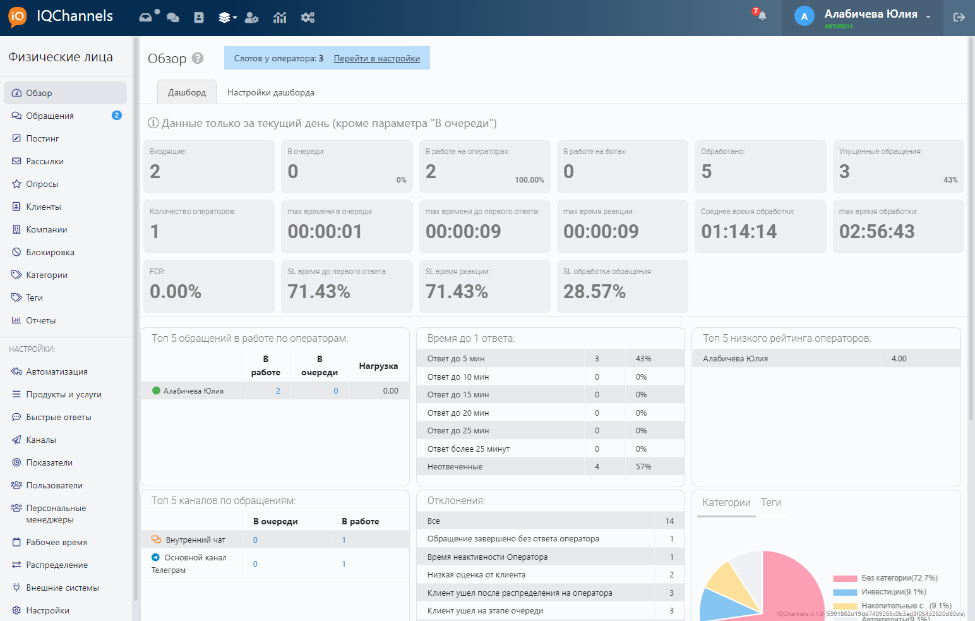Open the chats speech-bubbles icon in top bar
The height and width of the screenshot is (621, 975).
point(173,18)
